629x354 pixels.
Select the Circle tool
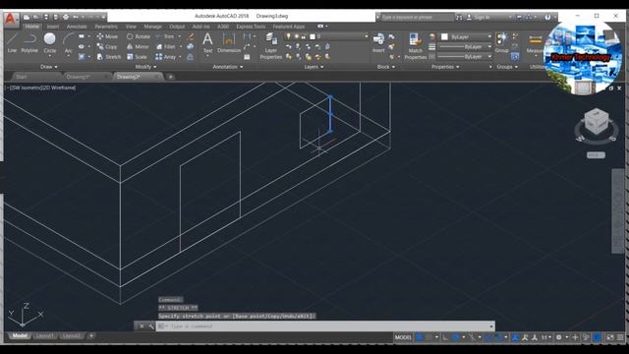click(50, 43)
